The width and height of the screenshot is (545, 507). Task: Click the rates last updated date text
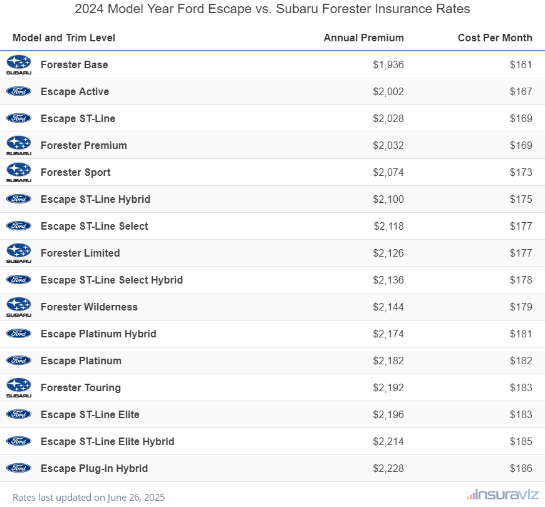point(88,497)
